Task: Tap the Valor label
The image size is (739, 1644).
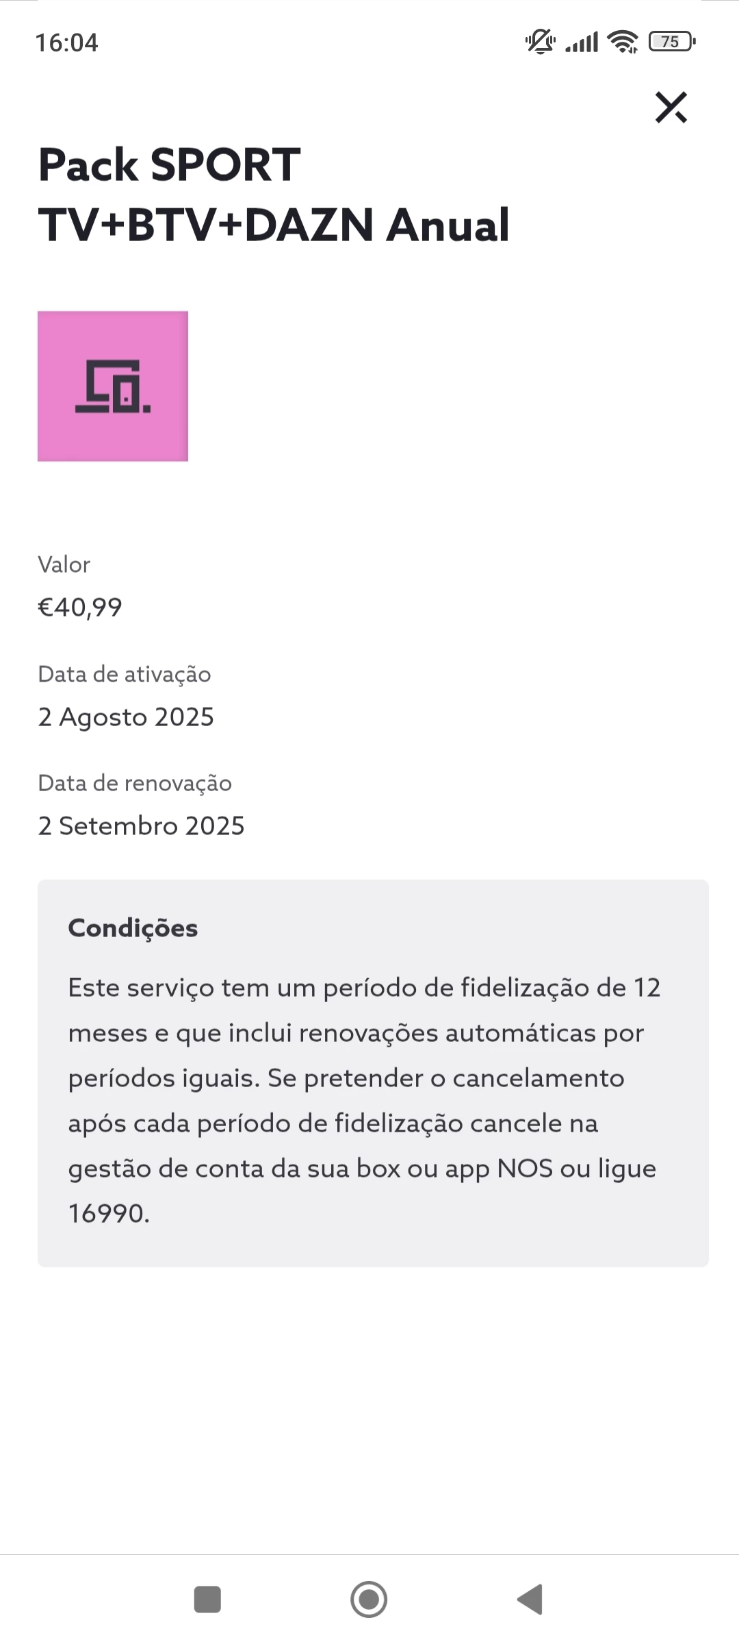Action: [x=64, y=564]
